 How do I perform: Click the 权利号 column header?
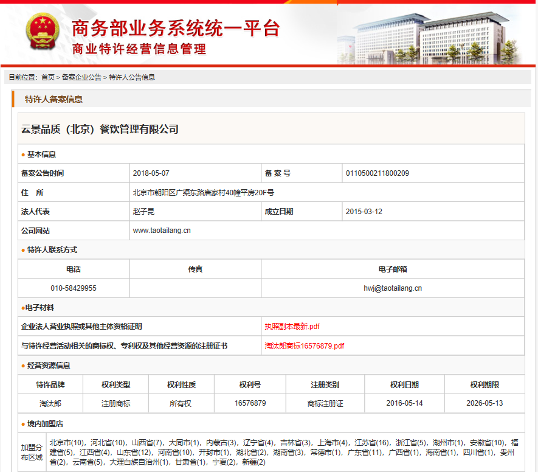(250, 385)
